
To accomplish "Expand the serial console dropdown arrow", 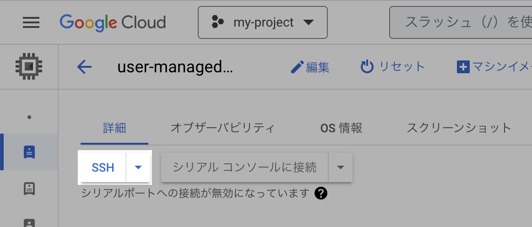I will [340, 167].
